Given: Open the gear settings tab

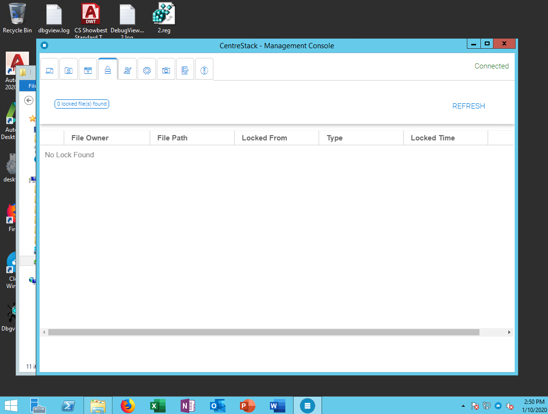Looking at the screenshot, I should pyautogui.click(x=147, y=69).
